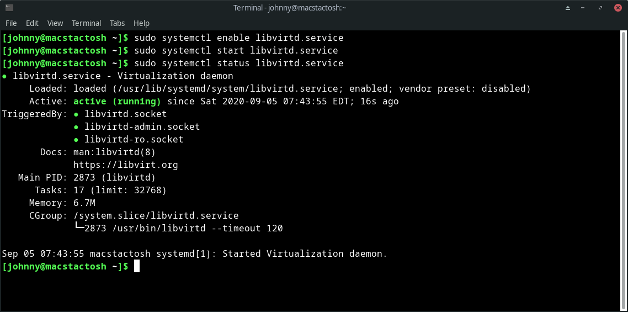Close the Terminal window with red button
Viewport: 628px width, 312px height.
[618, 8]
